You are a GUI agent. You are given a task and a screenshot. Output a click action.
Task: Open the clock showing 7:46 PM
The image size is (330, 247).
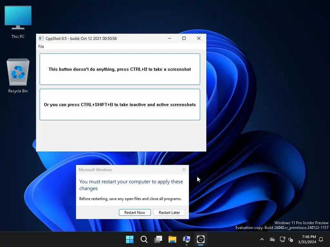(307, 239)
